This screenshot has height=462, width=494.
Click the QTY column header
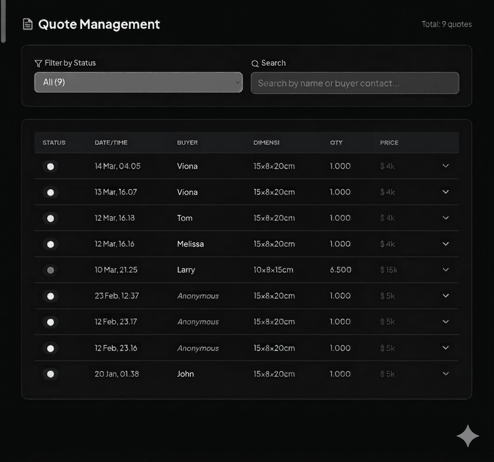336,143
